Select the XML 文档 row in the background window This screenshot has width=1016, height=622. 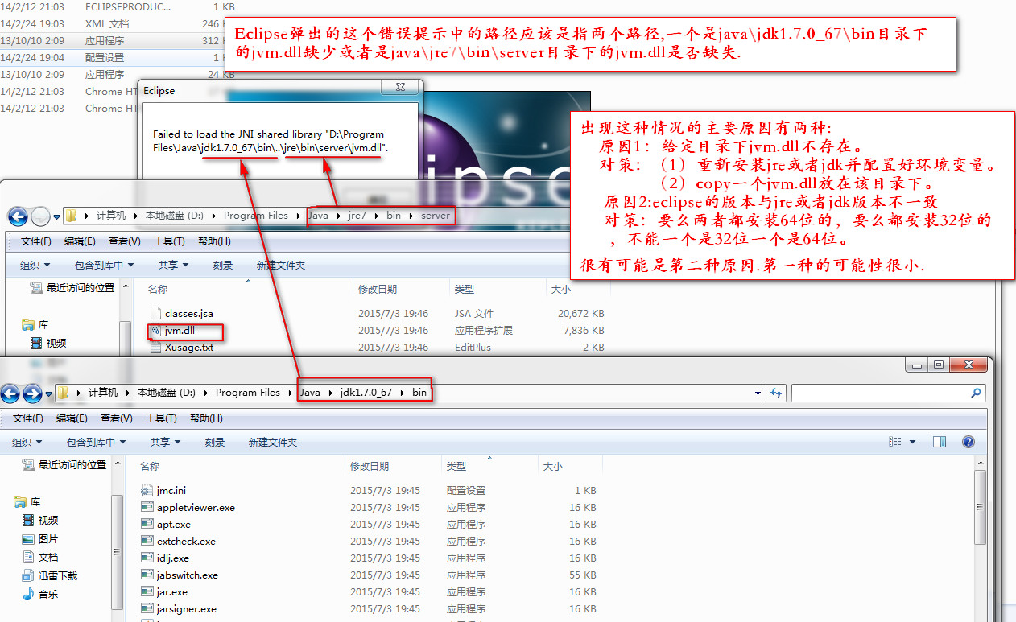coord(113,23)
